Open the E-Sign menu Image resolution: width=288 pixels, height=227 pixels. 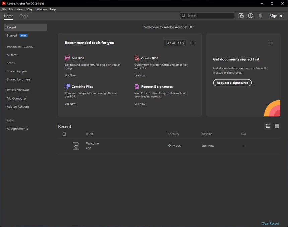click(29, 9)
